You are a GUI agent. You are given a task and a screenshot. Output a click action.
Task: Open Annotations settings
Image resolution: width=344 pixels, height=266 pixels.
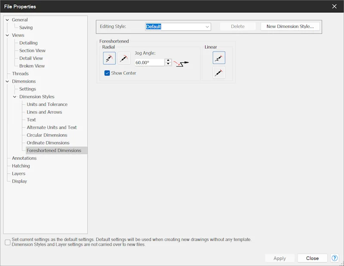[24, 158]
